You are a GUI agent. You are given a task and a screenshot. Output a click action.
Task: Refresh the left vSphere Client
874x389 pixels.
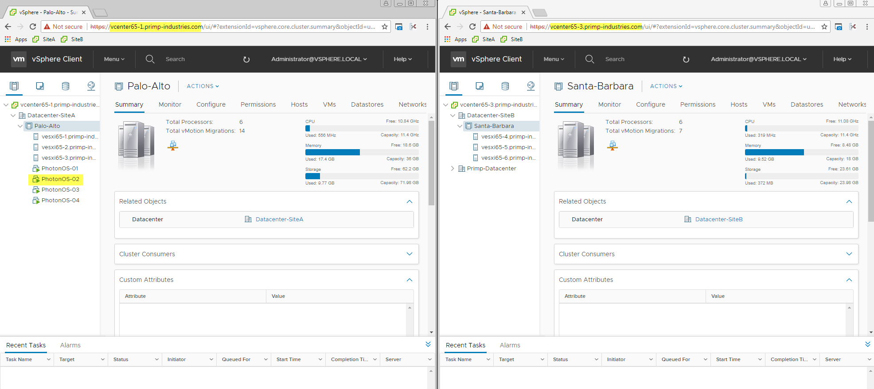click(246, 59)
